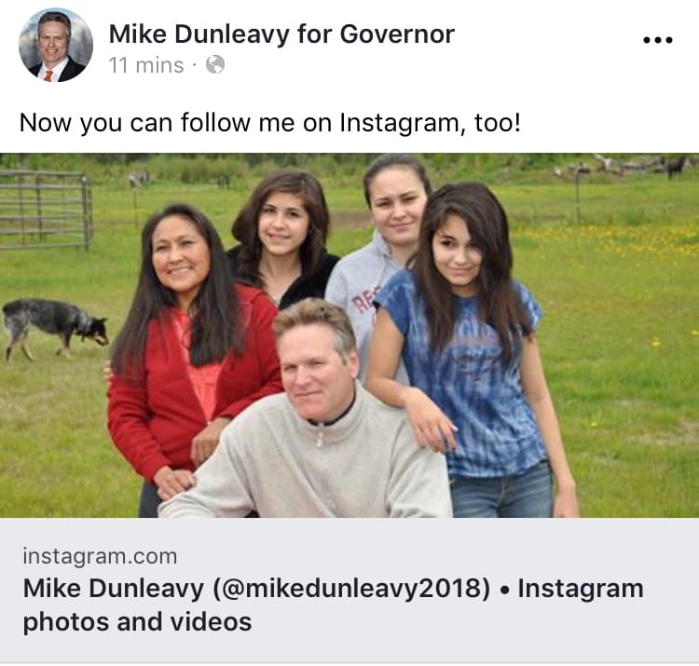Select the 'Now you can follow me' post text
Screen dimensions: 699x666
[269, 123]
